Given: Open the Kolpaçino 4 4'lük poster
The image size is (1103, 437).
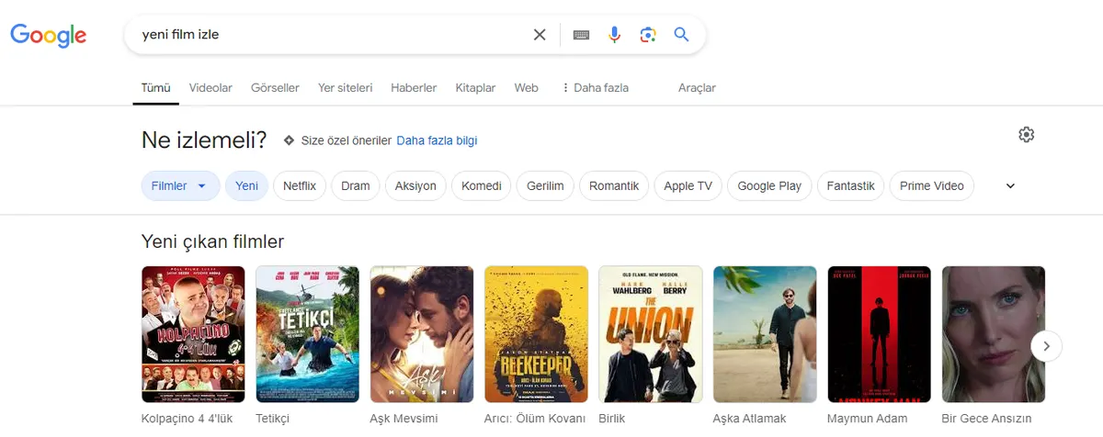Looking at the screenshot, I should pos(193,334).
